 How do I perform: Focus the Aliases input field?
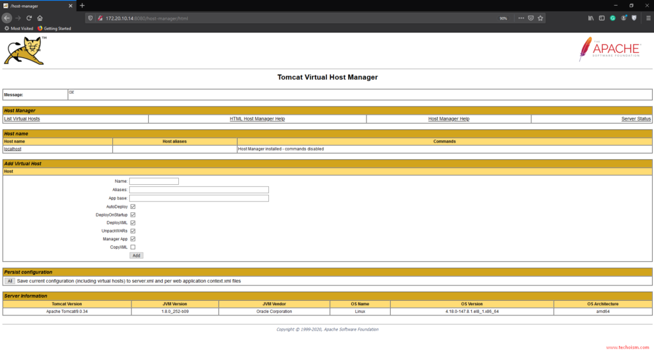click(x=199, y=190)
